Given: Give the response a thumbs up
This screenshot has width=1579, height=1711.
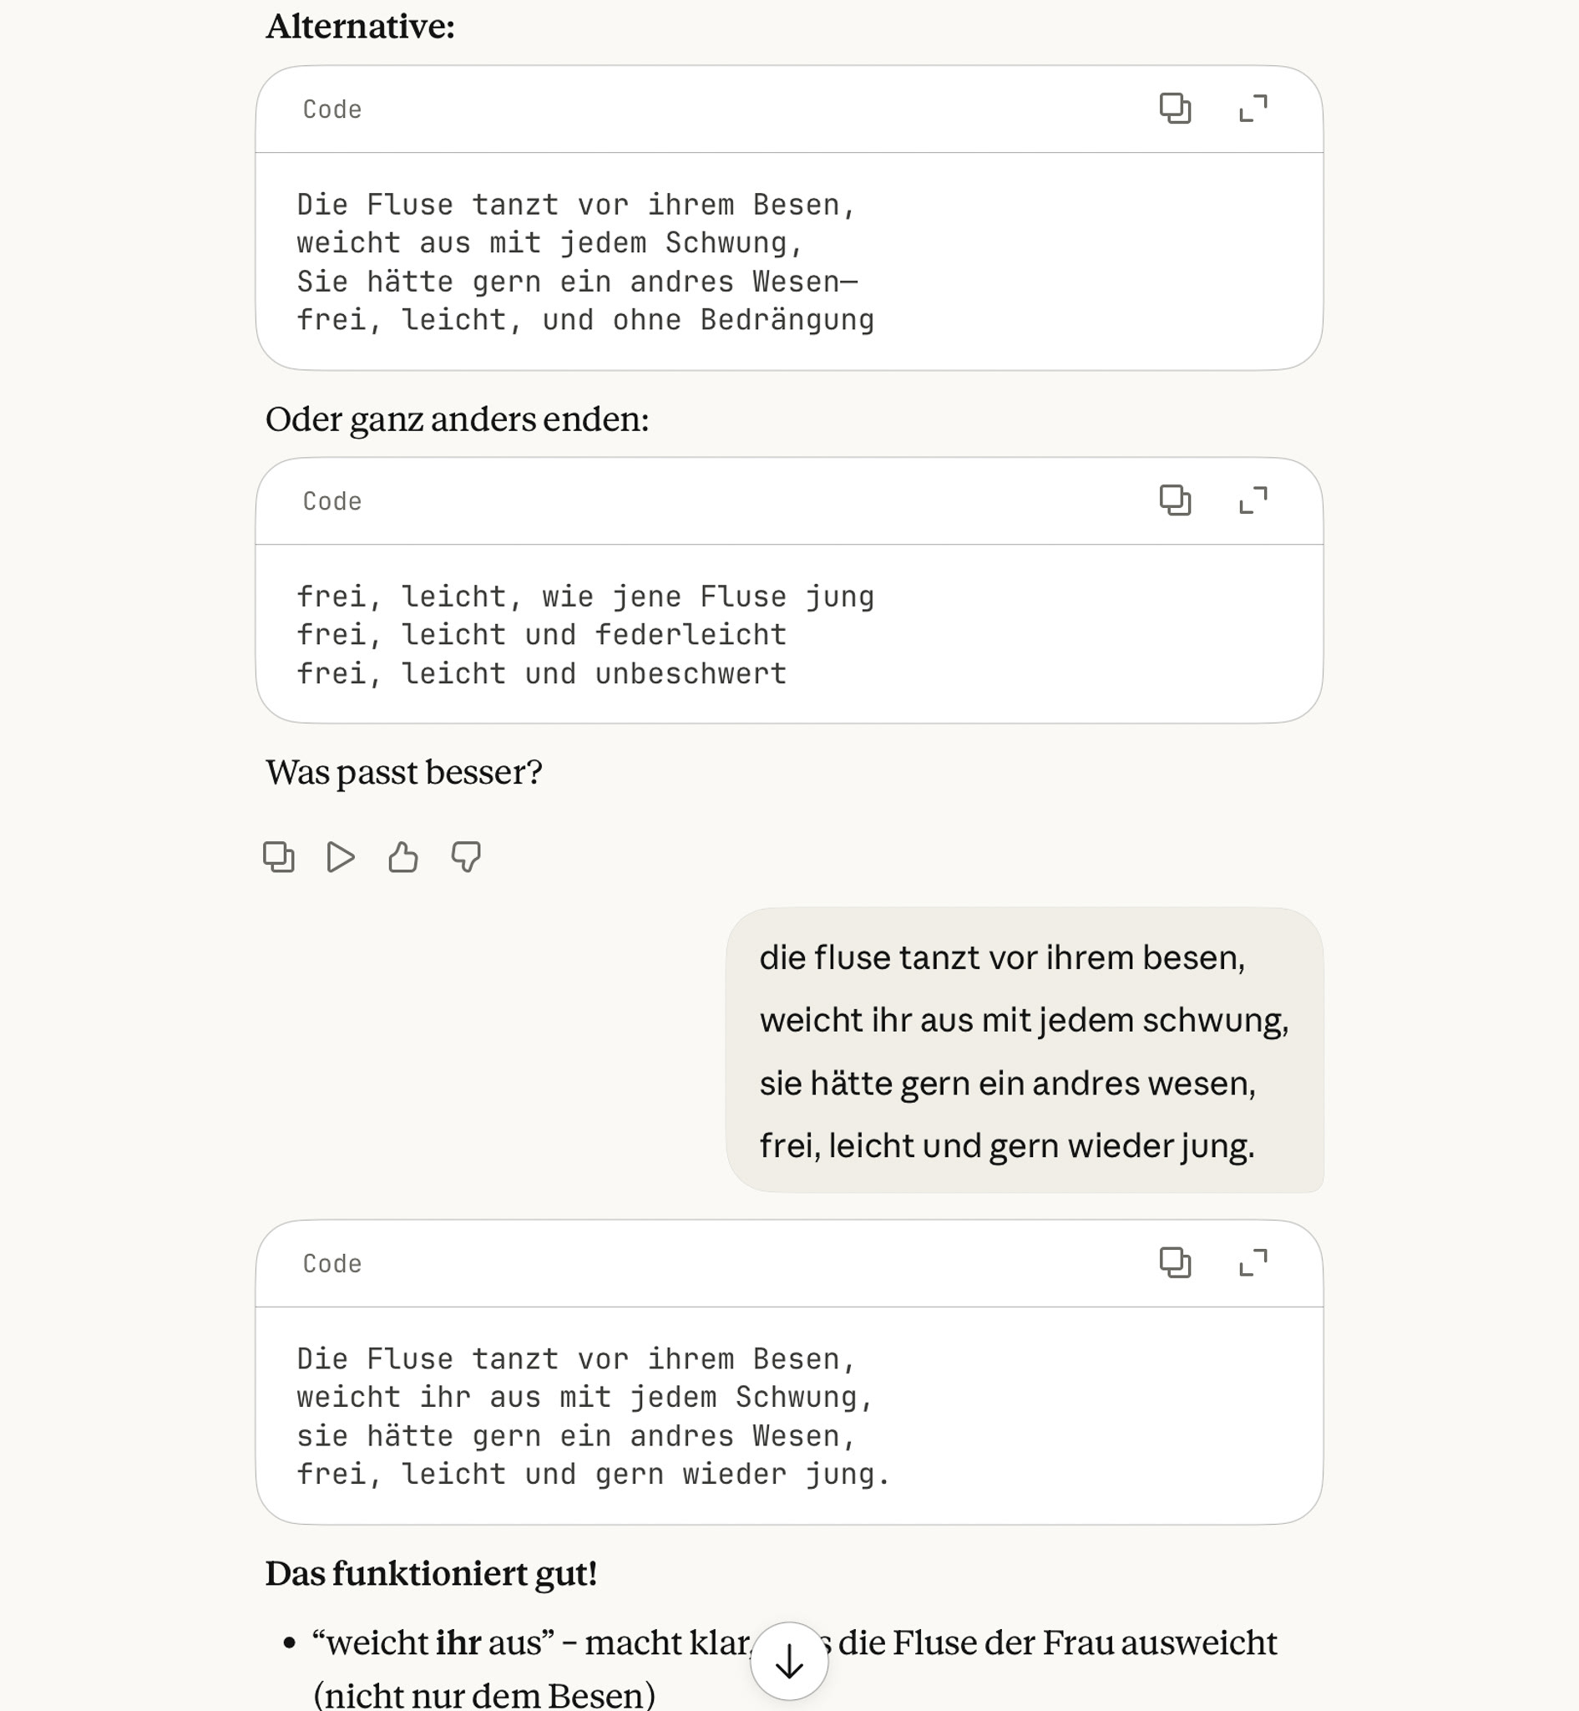Looking at the screenshot, I should point(403,857).
